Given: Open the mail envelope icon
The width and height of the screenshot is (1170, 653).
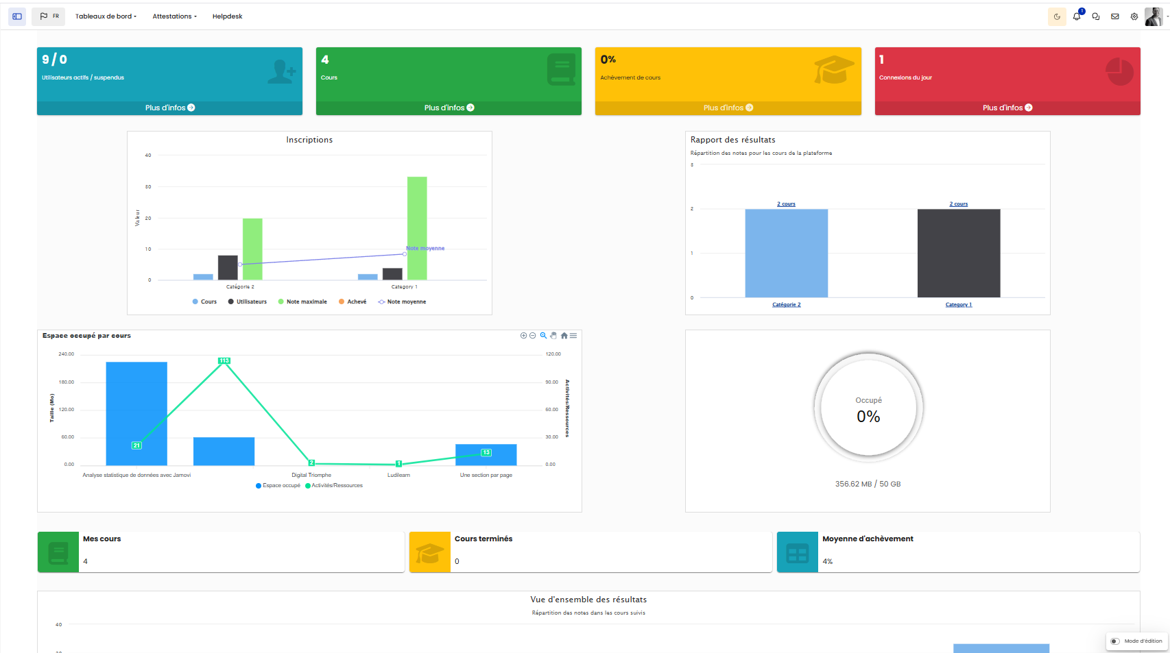Looking at the screenshot, I should tap(1114, 16).
